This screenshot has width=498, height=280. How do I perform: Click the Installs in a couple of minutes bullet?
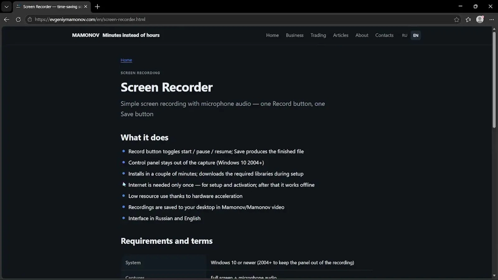pyautogui.click(x=216, y=174)
